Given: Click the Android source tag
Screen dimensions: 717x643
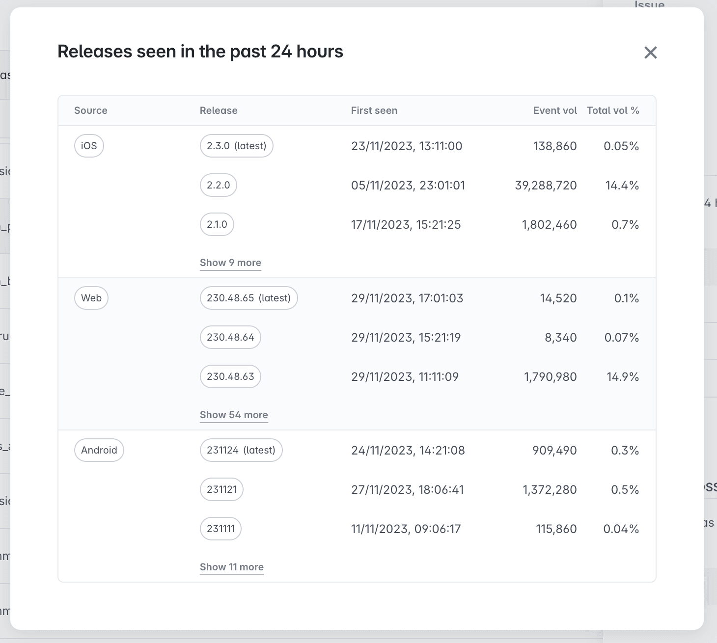Looking at the screenshot, I should (99, 450).
